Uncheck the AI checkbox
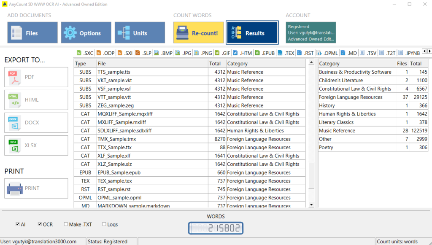This screenshot has width=432, height=245. (17, 224)
